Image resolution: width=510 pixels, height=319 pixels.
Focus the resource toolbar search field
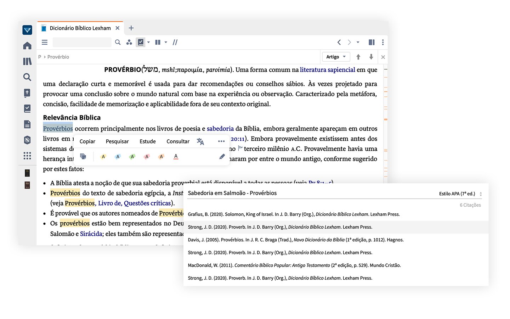pyautogui.click(x=82, y=42)
